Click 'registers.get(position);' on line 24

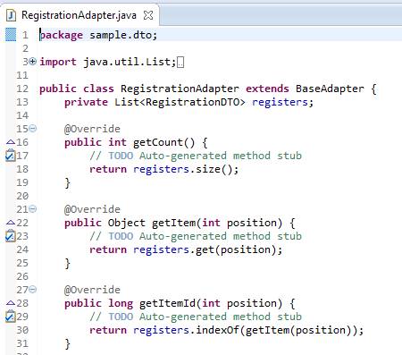coord(208,249)
